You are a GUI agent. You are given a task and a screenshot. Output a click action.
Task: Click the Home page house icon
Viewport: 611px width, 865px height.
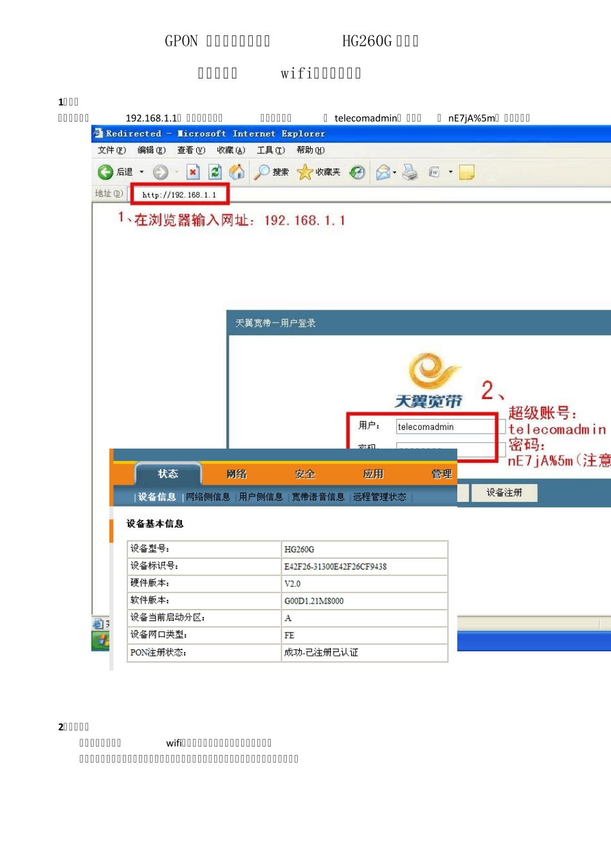pos(237,172)
